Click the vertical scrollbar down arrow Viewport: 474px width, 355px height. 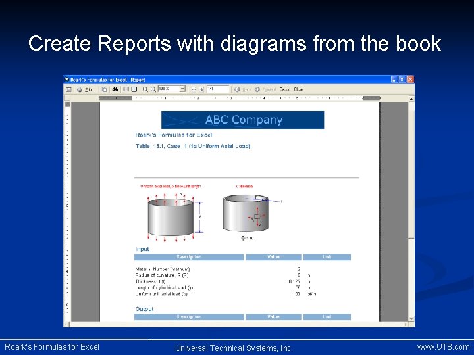click(x=411, y=319)
